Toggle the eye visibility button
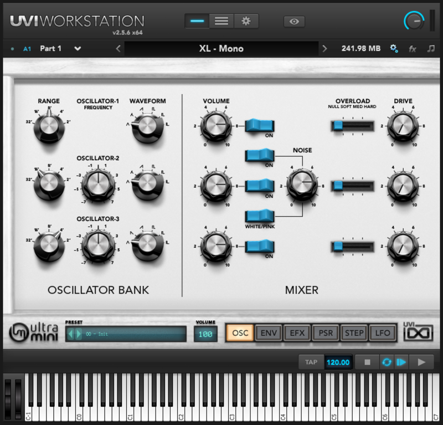 [294, 22]
